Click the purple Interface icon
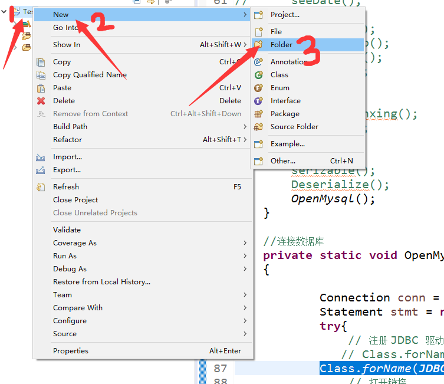The image size is (444, 384). pyautogui.click(x=258, y=101)
